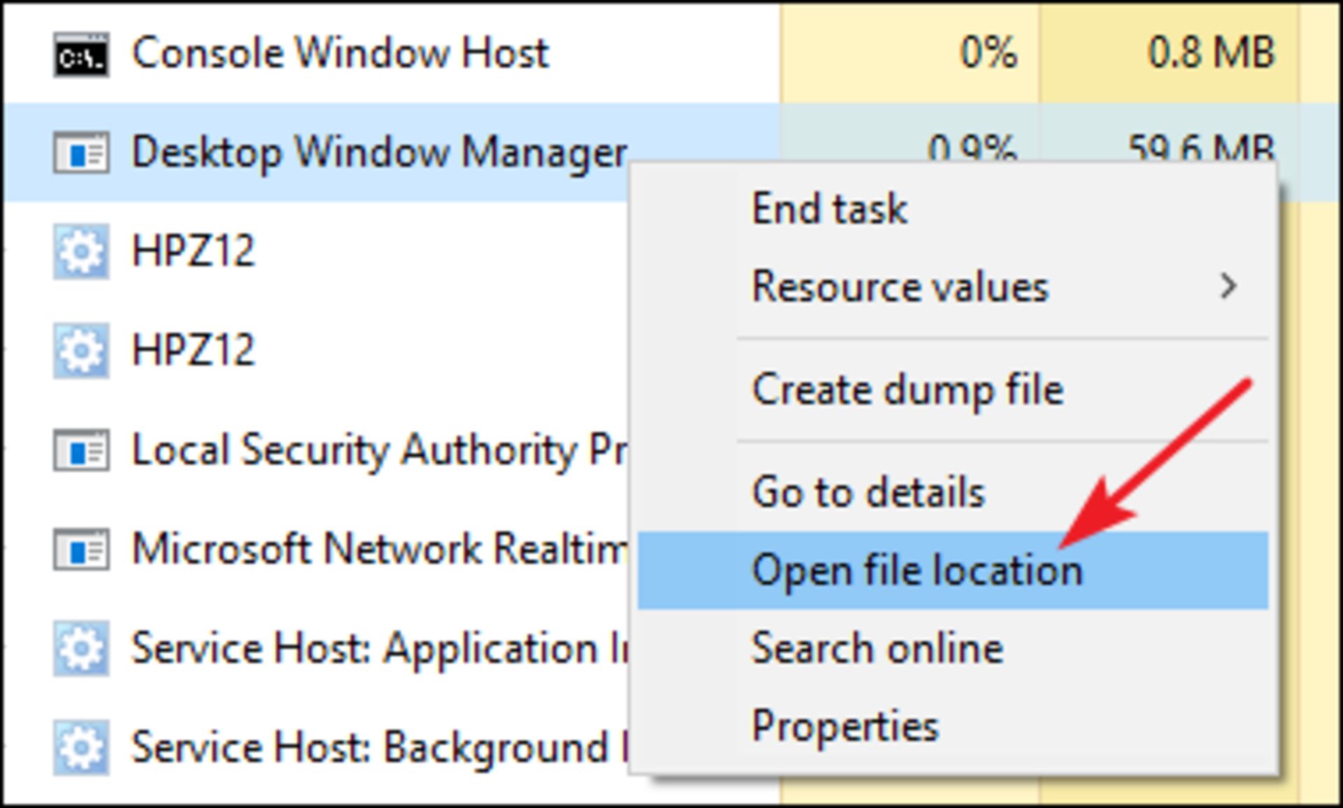The height and width of the screenshot is (808, 1343).
Task: Choose Go to details in context menu
Action: (868, 492)
